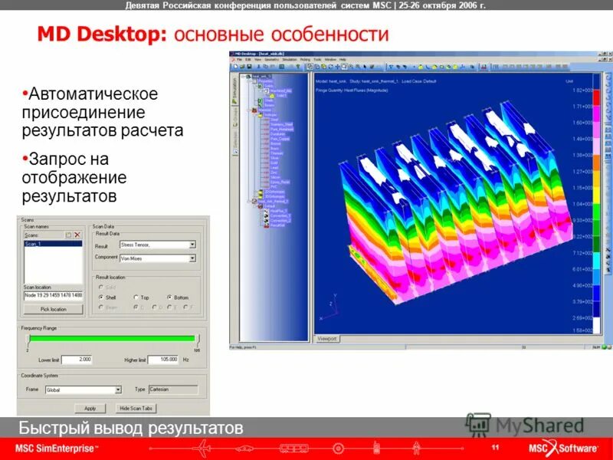
Task: Select the Shell radio button
Action: pos(102,297)
